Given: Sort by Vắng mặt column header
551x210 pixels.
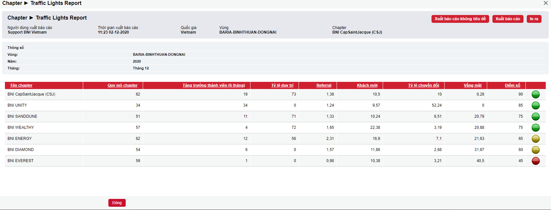Looking at the screenshot, I should [472, 85].
